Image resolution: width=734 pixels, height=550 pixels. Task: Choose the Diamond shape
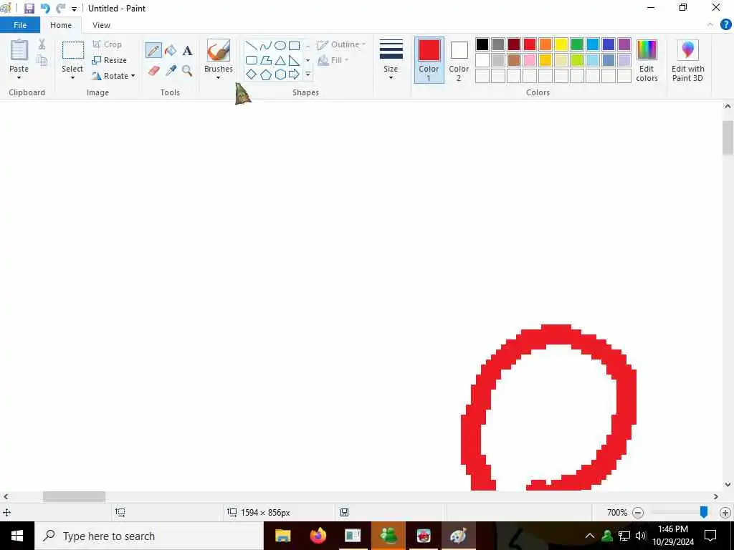(252, 74)
